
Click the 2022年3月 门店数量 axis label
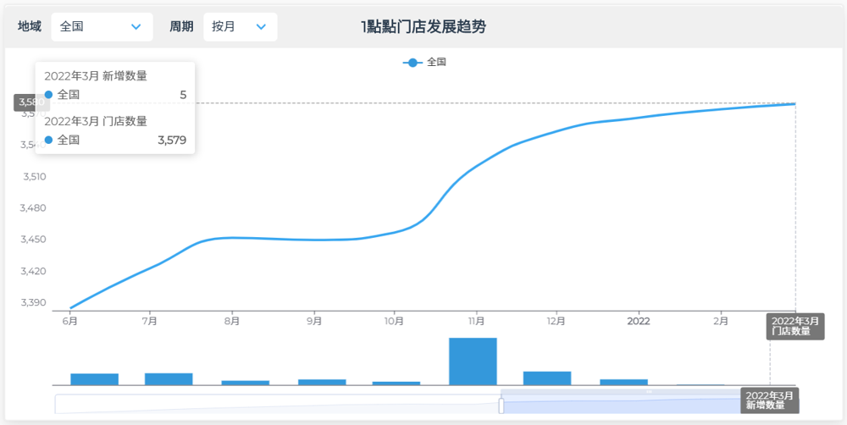click(794, 326)
